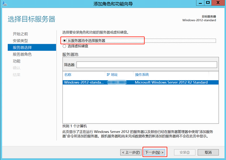Click into the 筛选器 filter text box

(x=146, y=65)
